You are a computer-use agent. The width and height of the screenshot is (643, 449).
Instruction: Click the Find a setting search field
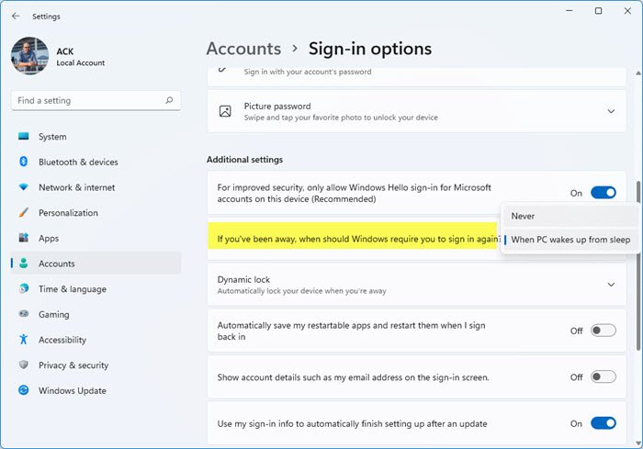point(96,100)
